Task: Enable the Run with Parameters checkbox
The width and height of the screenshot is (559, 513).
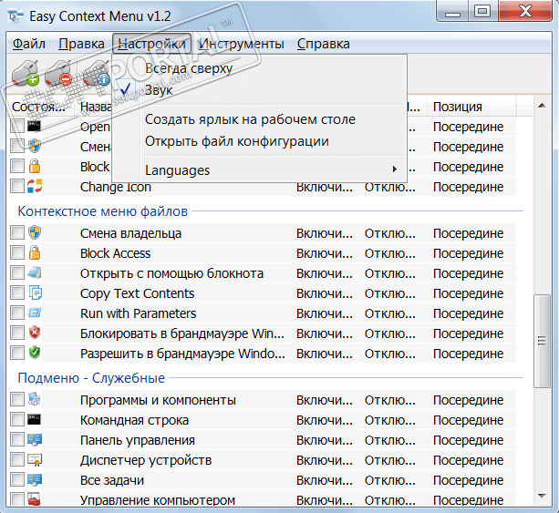Action: point(17,313)
